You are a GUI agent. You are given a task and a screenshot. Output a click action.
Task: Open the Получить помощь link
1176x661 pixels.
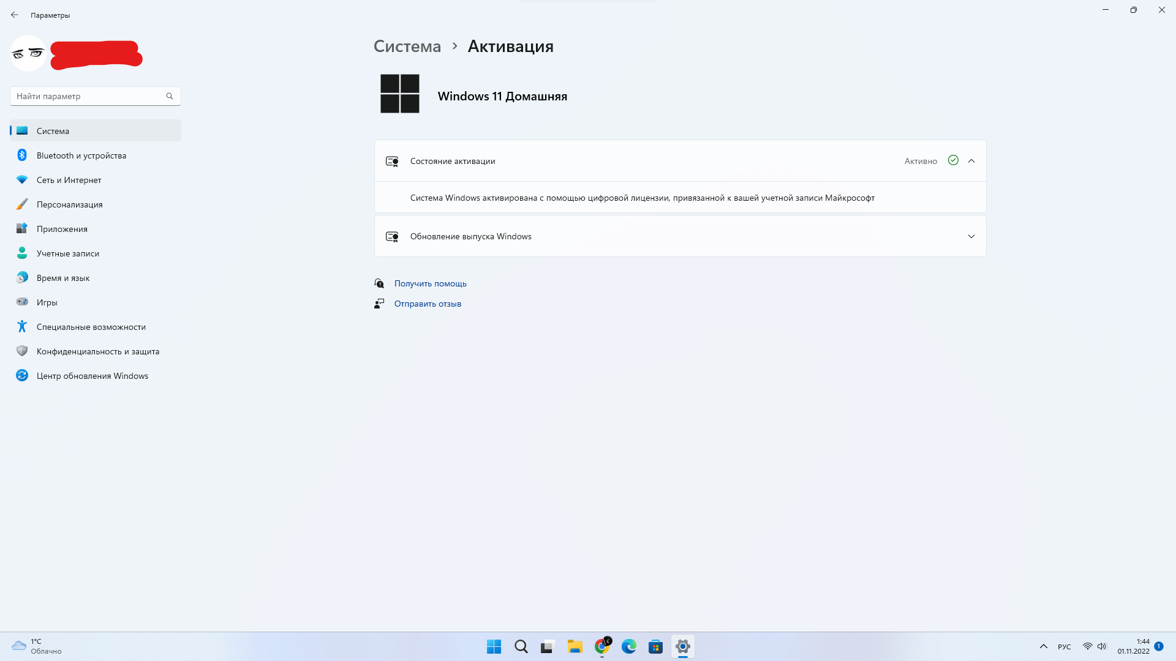click(431, 283)
